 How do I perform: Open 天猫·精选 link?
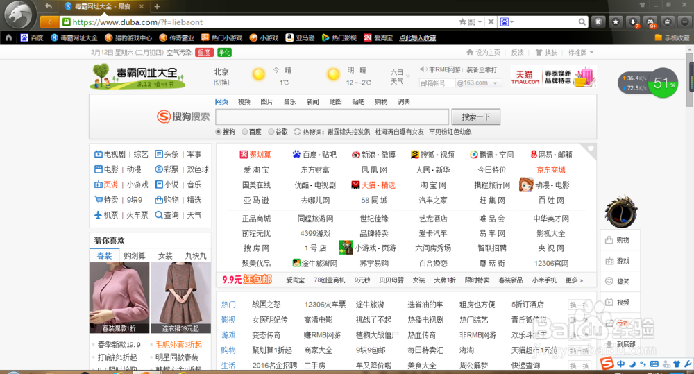coord(373,185)
